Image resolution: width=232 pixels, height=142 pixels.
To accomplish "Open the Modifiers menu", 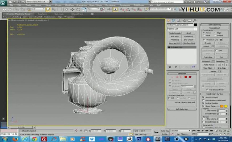I will pyautogui.click(x=69, y=5).
